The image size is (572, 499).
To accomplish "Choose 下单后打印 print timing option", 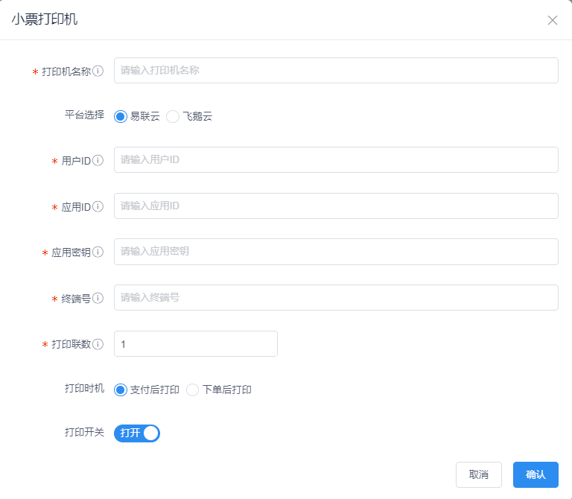I will pos(192,390).
